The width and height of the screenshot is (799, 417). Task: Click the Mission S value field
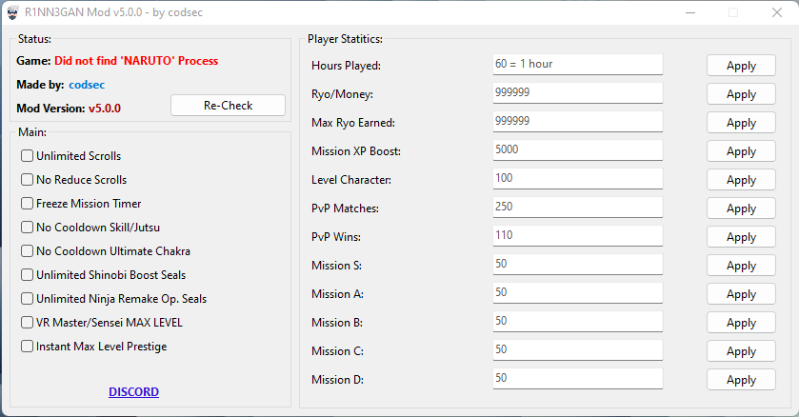[x=577, y=265]
